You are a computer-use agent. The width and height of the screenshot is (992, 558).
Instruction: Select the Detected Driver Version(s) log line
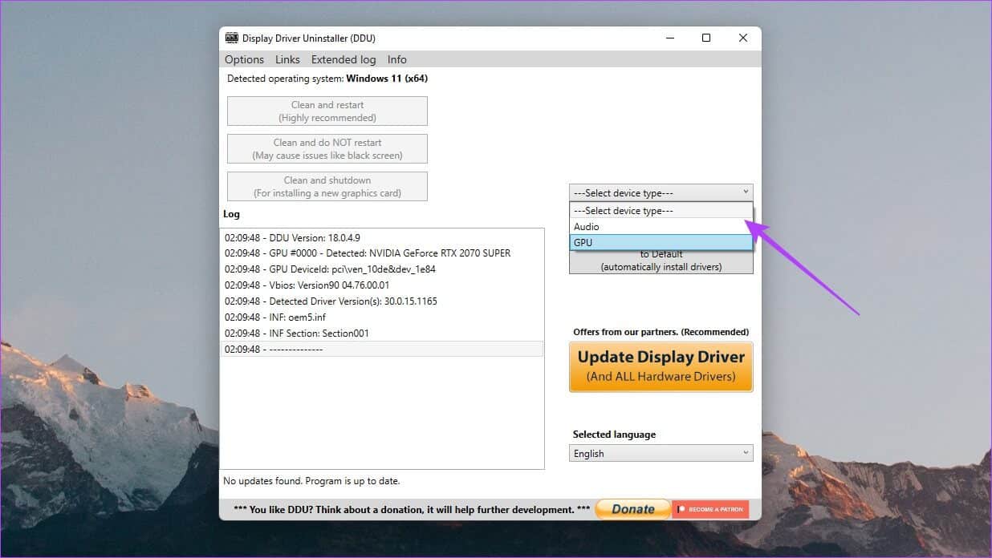pyautogui.click(x=381, y=301)
